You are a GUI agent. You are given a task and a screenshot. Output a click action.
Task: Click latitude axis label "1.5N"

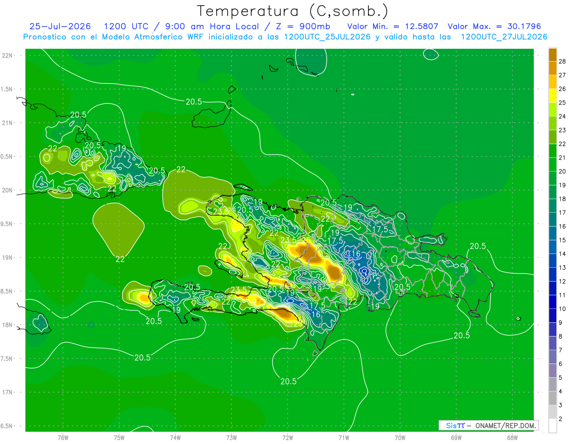tap(7, 89)
